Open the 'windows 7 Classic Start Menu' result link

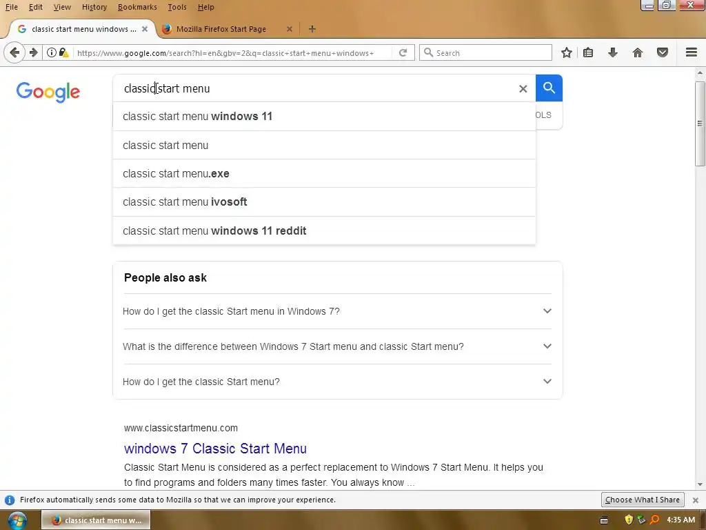pyautogui.click(x=215, y=449)
